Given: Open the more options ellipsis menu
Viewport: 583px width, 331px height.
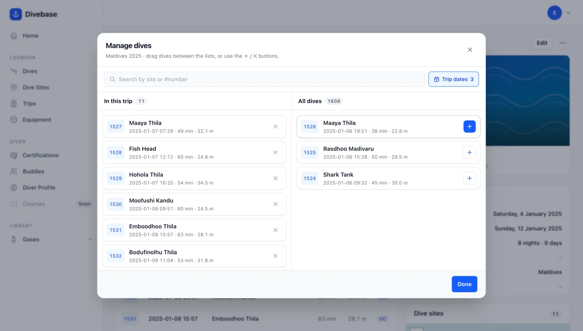Looking at the screenshot, I should tap(563, 43).
